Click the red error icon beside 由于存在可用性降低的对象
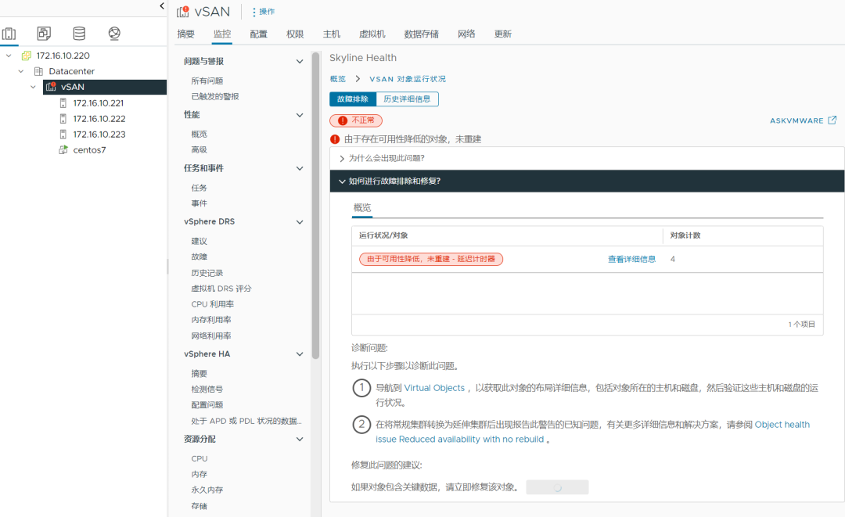845x517 pixels. [335, 139]
